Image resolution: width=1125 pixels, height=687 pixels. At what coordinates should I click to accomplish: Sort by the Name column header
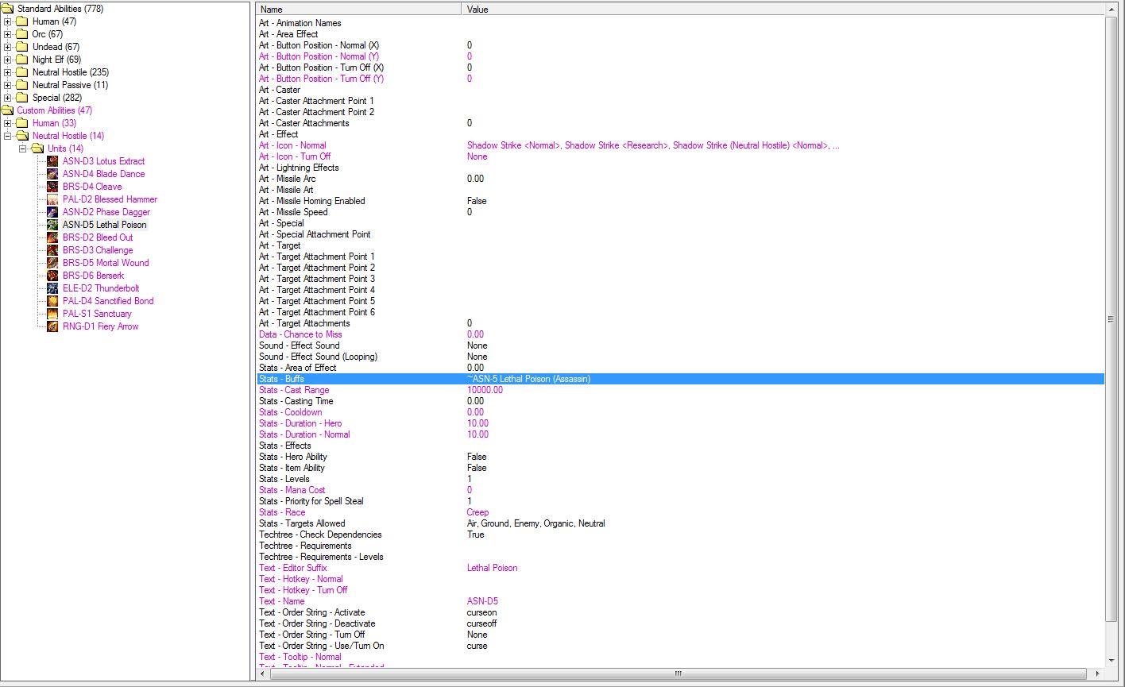[x=358, y=10]
